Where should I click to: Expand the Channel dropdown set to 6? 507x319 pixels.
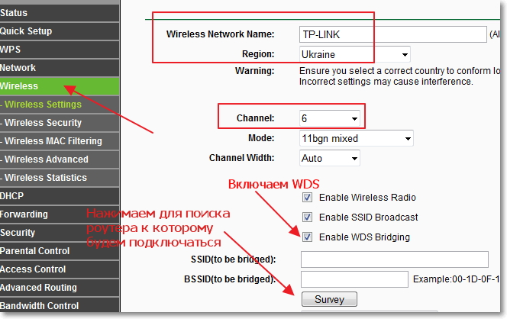tap(330, 119)
